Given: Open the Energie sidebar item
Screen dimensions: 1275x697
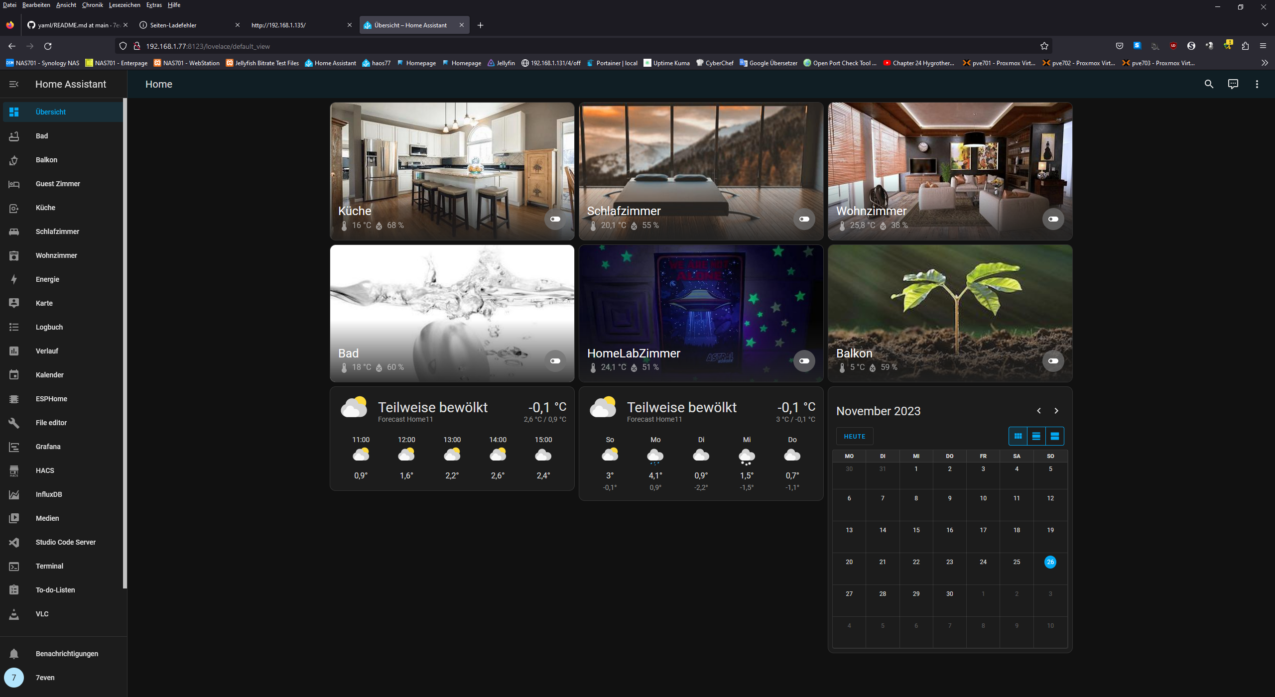Looking at the screenshot, I should [47, 279].
